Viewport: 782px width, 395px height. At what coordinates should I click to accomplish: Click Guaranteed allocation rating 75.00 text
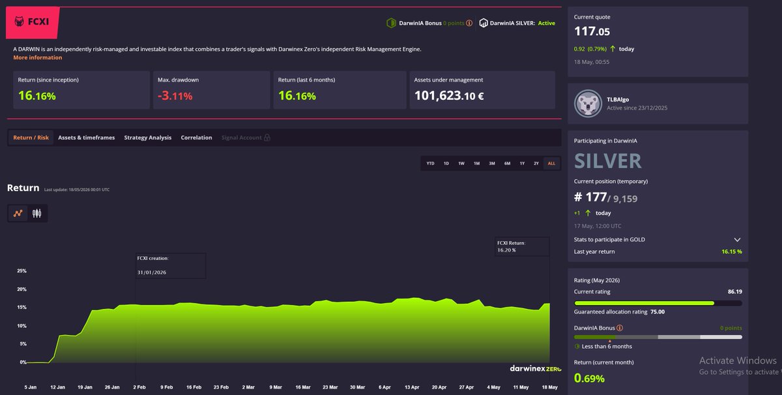(619, 312)
